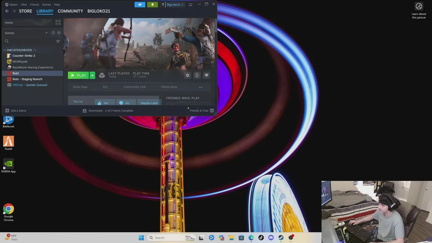Screen dimensions: 432x243
Task: Sort library by recent activity clock icon
Action: (x=53, y=33)
